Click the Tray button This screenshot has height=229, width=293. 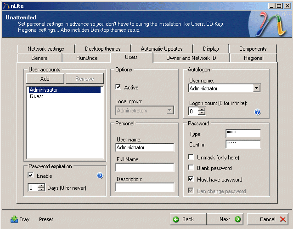(20, 219)
